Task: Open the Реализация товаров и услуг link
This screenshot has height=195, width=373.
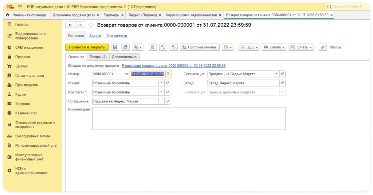Action: click(173, 66)
